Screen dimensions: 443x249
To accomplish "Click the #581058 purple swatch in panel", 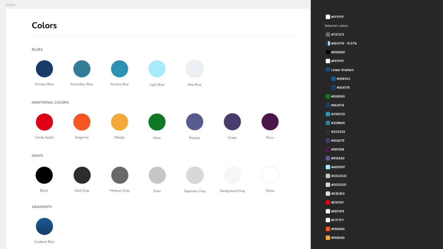I will tap(328, 149).
